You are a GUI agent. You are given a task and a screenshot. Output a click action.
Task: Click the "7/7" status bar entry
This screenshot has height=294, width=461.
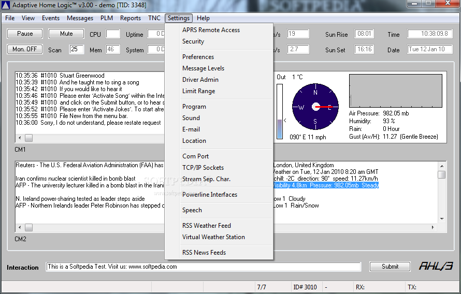coord(262,287)
